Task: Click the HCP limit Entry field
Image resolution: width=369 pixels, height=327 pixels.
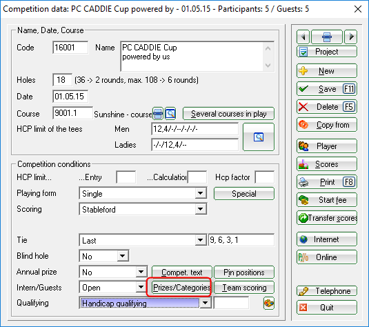Action: (126, 177)
